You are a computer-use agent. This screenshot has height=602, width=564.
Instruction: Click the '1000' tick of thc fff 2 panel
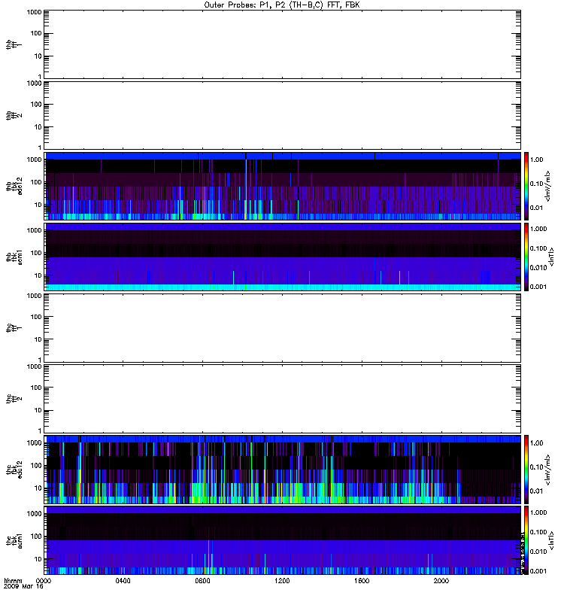click(x=34, y=366)
